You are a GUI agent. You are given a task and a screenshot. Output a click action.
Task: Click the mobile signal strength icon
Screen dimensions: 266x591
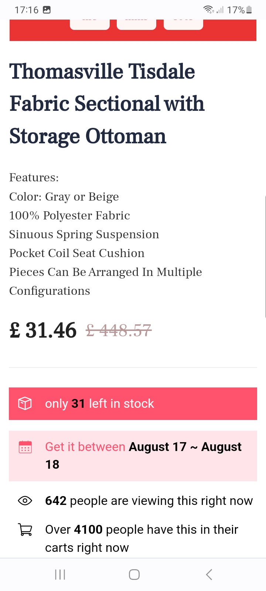click(x=221, y=10)
